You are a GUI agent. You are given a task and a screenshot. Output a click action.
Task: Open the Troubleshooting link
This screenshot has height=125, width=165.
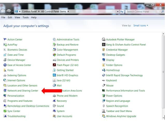pos(16,116)
